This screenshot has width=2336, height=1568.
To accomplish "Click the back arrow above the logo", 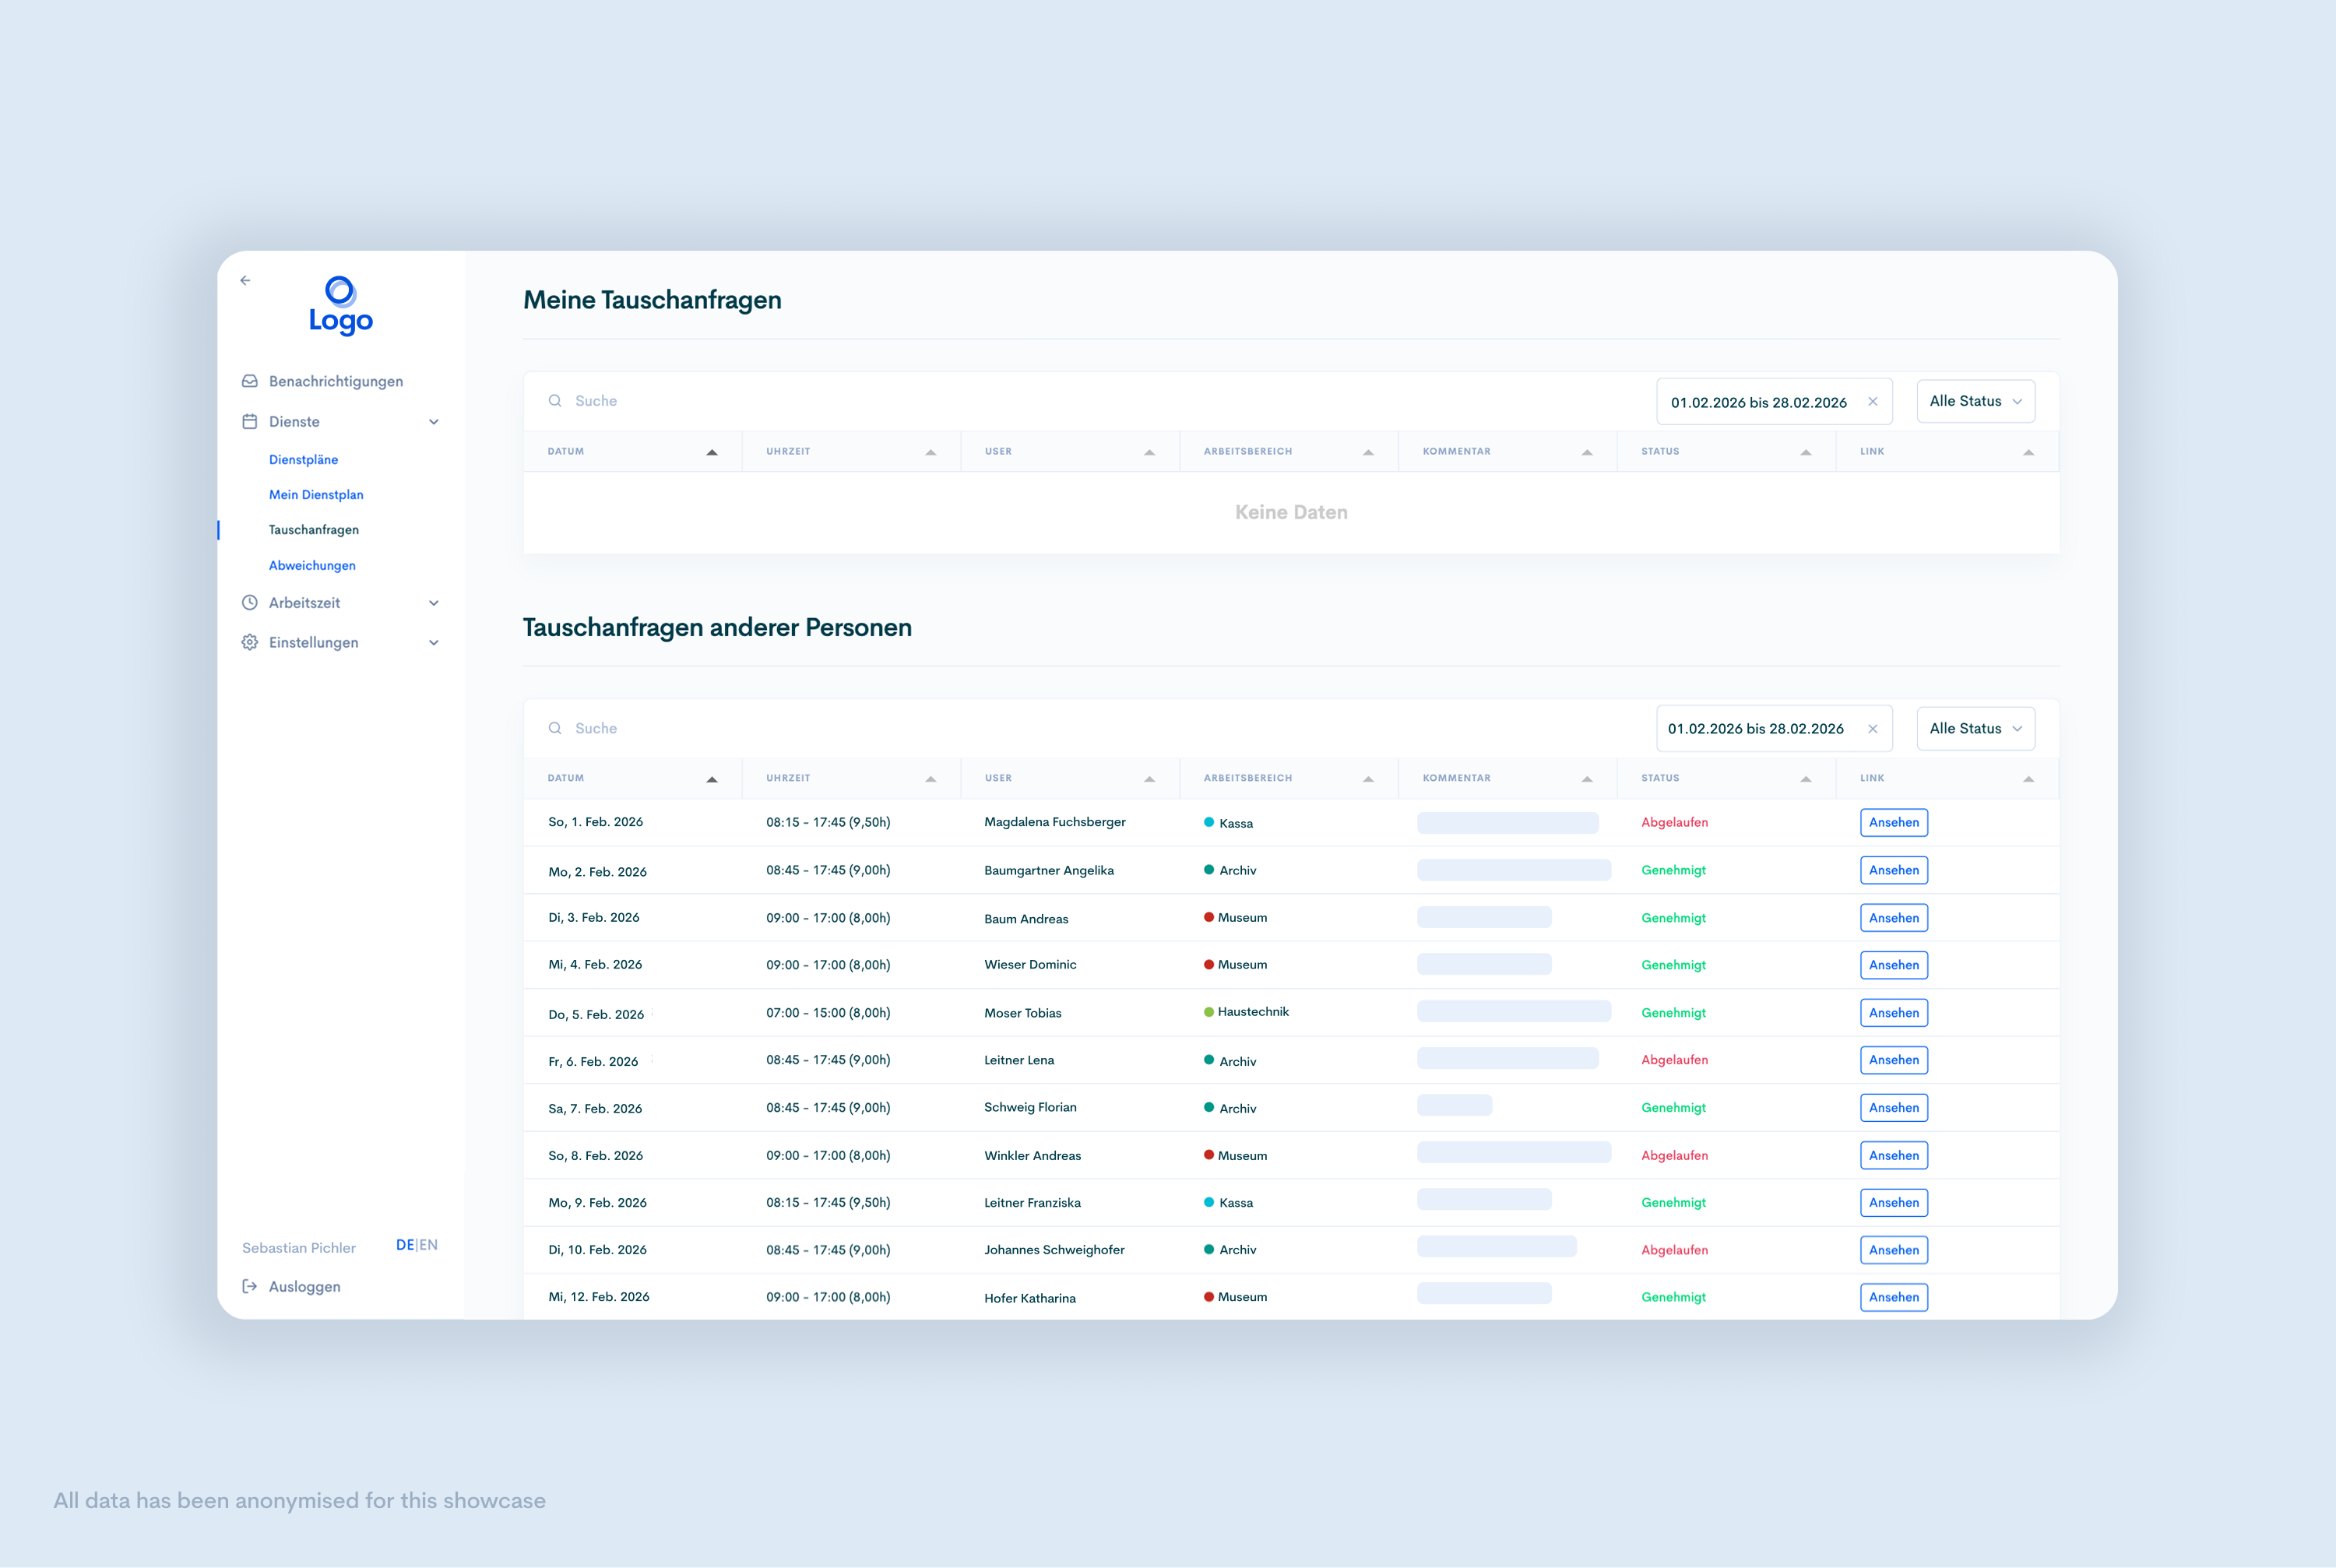I will coord(245,280).
